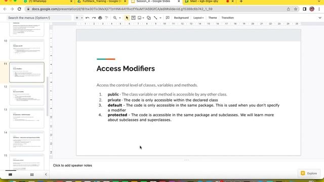Click the Undo arrow in the toolbar

(x=88, y=18)
